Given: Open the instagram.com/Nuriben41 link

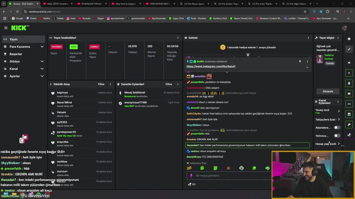Looking at the screenshot, I should tap(211, 66).
